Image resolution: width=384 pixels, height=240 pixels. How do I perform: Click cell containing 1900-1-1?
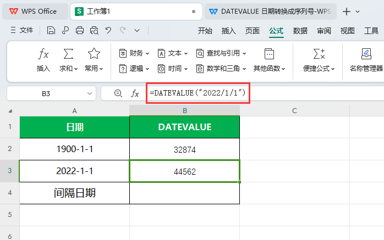tap(74, 149)
